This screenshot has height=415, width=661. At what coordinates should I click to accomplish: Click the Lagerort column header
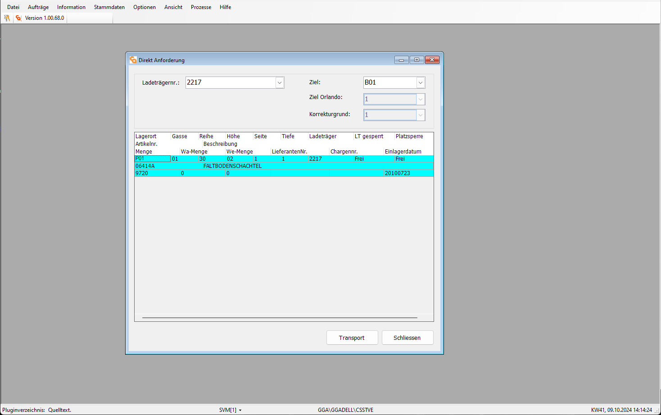click(146, 136)
